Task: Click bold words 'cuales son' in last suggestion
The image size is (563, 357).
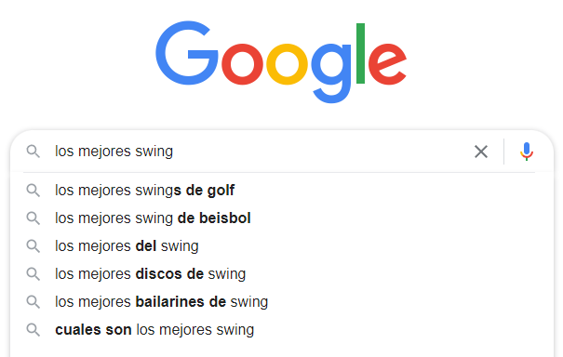Action: (x=93, y=330)
